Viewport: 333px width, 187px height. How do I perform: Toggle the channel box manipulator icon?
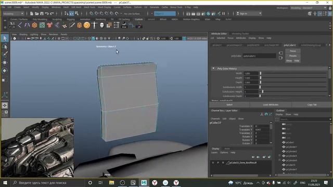pos(262,114)
